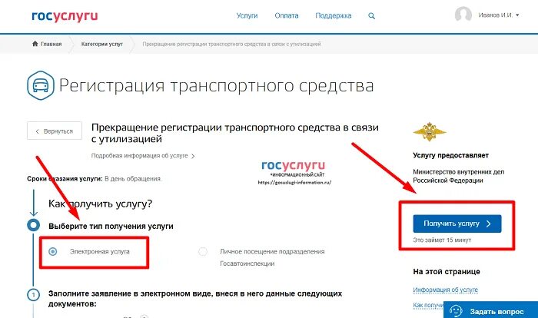Click the Ministry of Internal Affairs emblem
The height and width of the screenshot is (318, 538).
[429, 131]
